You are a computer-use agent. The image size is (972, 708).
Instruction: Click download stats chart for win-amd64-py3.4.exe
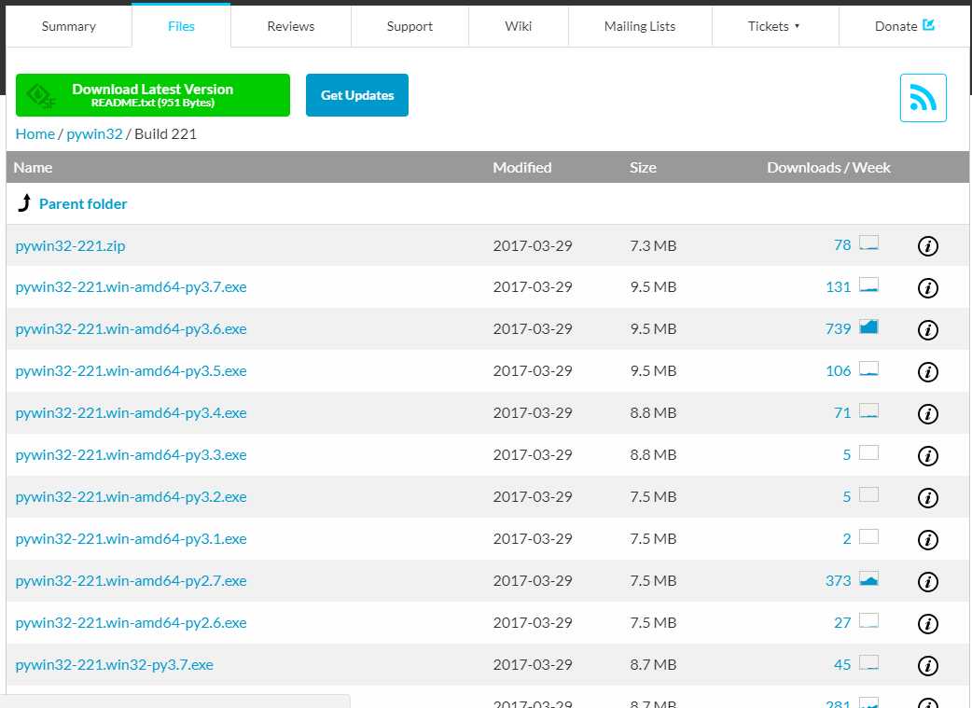pyautogui.click(x=868, y=410)
